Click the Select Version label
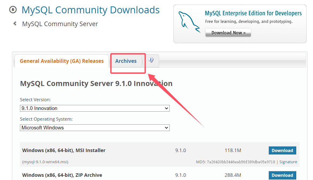Image resolution: width=313 pixels, height=180 pixels. [35, 100]
